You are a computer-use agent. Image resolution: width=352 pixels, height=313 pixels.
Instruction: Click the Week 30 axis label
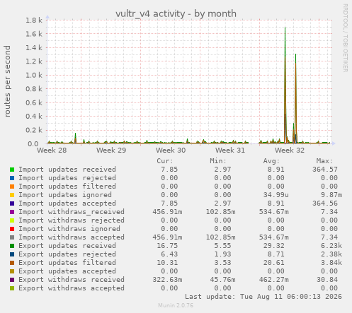tap(171, 150)
